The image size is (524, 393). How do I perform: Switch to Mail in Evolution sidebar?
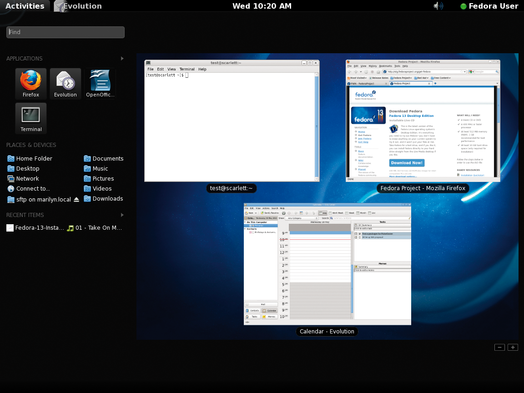click(261, 304)
